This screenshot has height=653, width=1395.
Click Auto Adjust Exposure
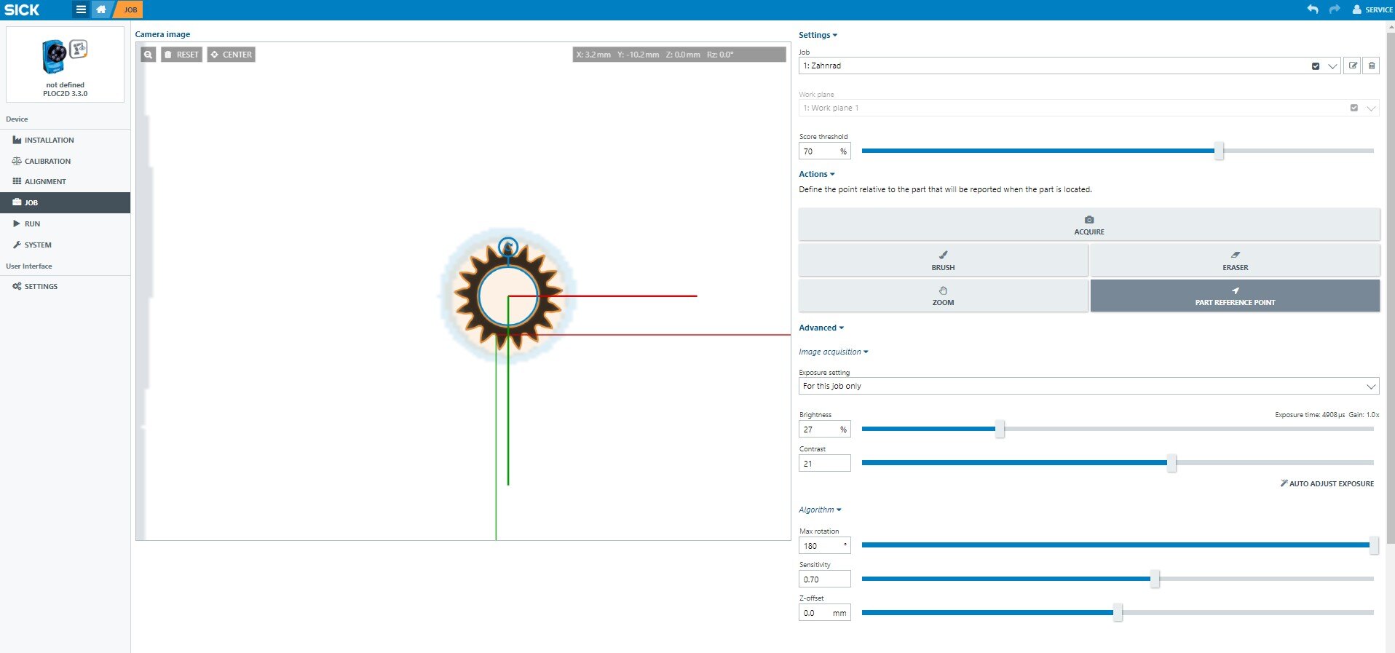1327,483
